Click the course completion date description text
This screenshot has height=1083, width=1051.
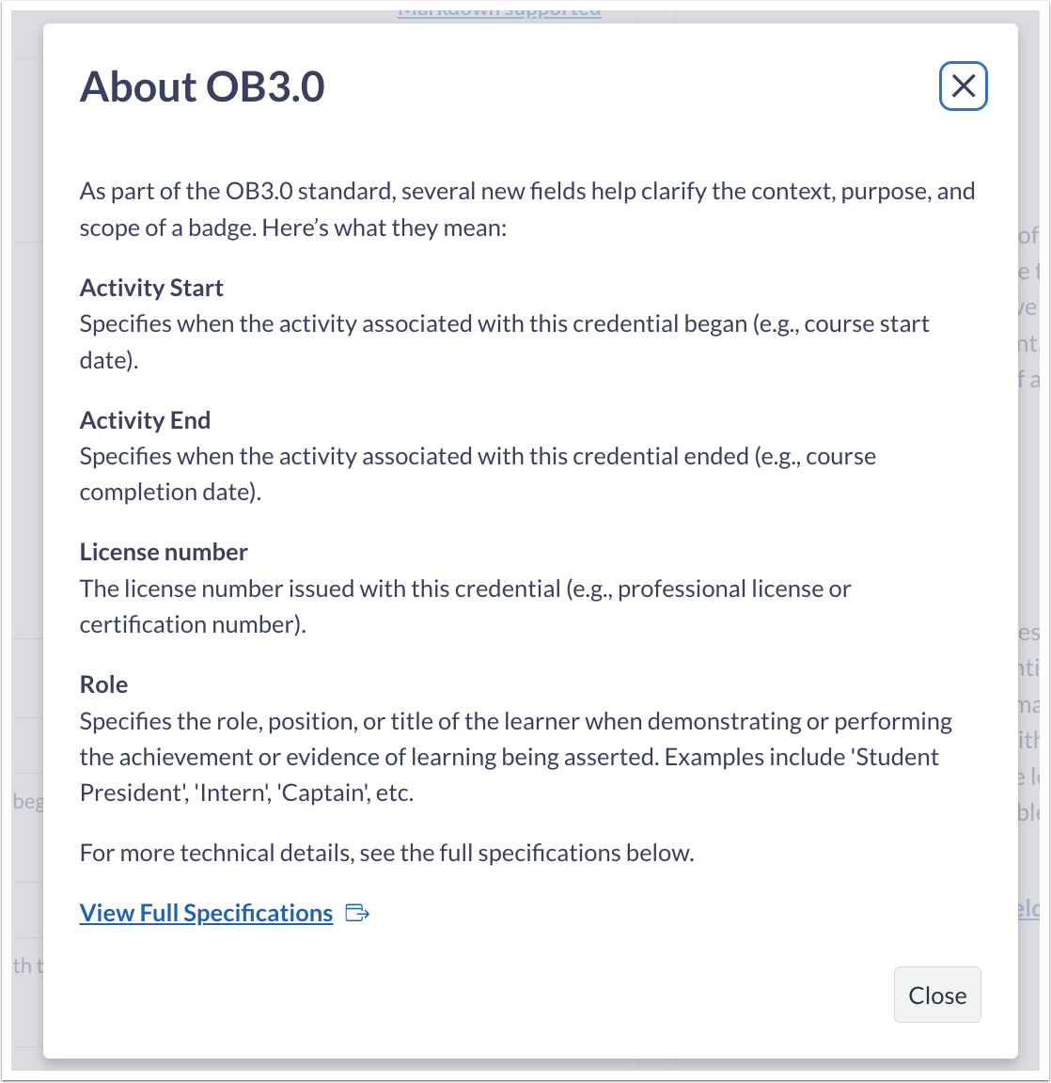478,473
